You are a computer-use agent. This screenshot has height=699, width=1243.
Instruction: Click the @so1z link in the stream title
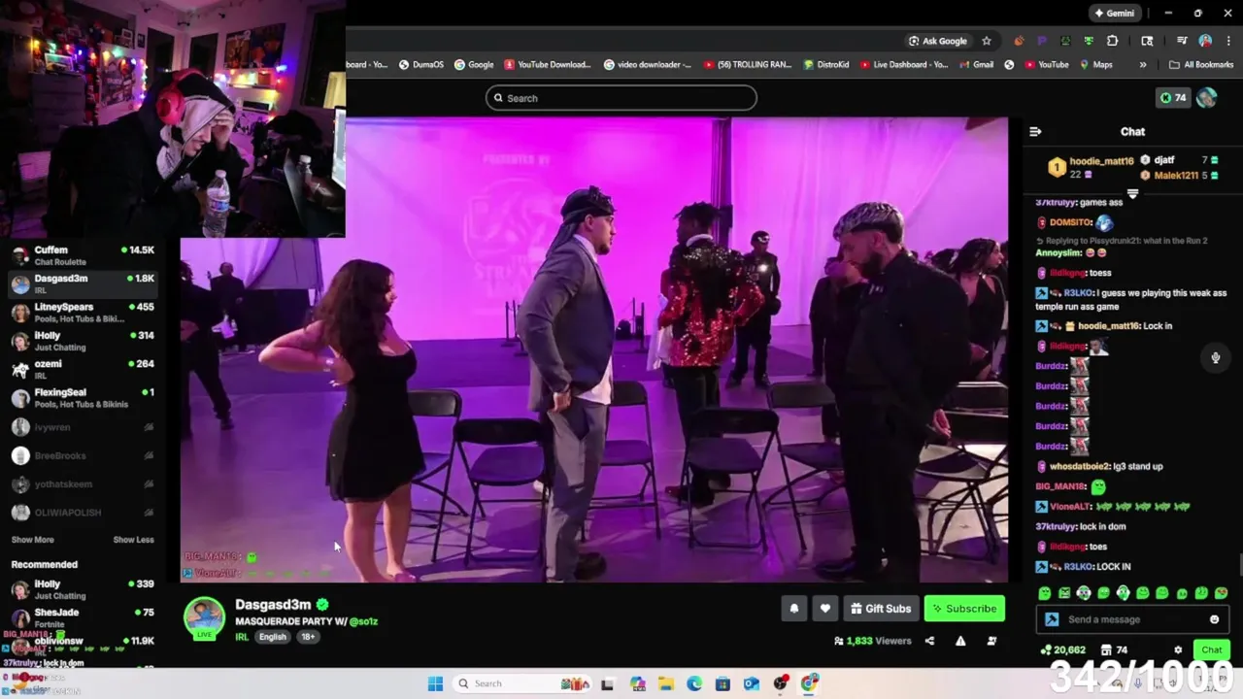point(363,621)
